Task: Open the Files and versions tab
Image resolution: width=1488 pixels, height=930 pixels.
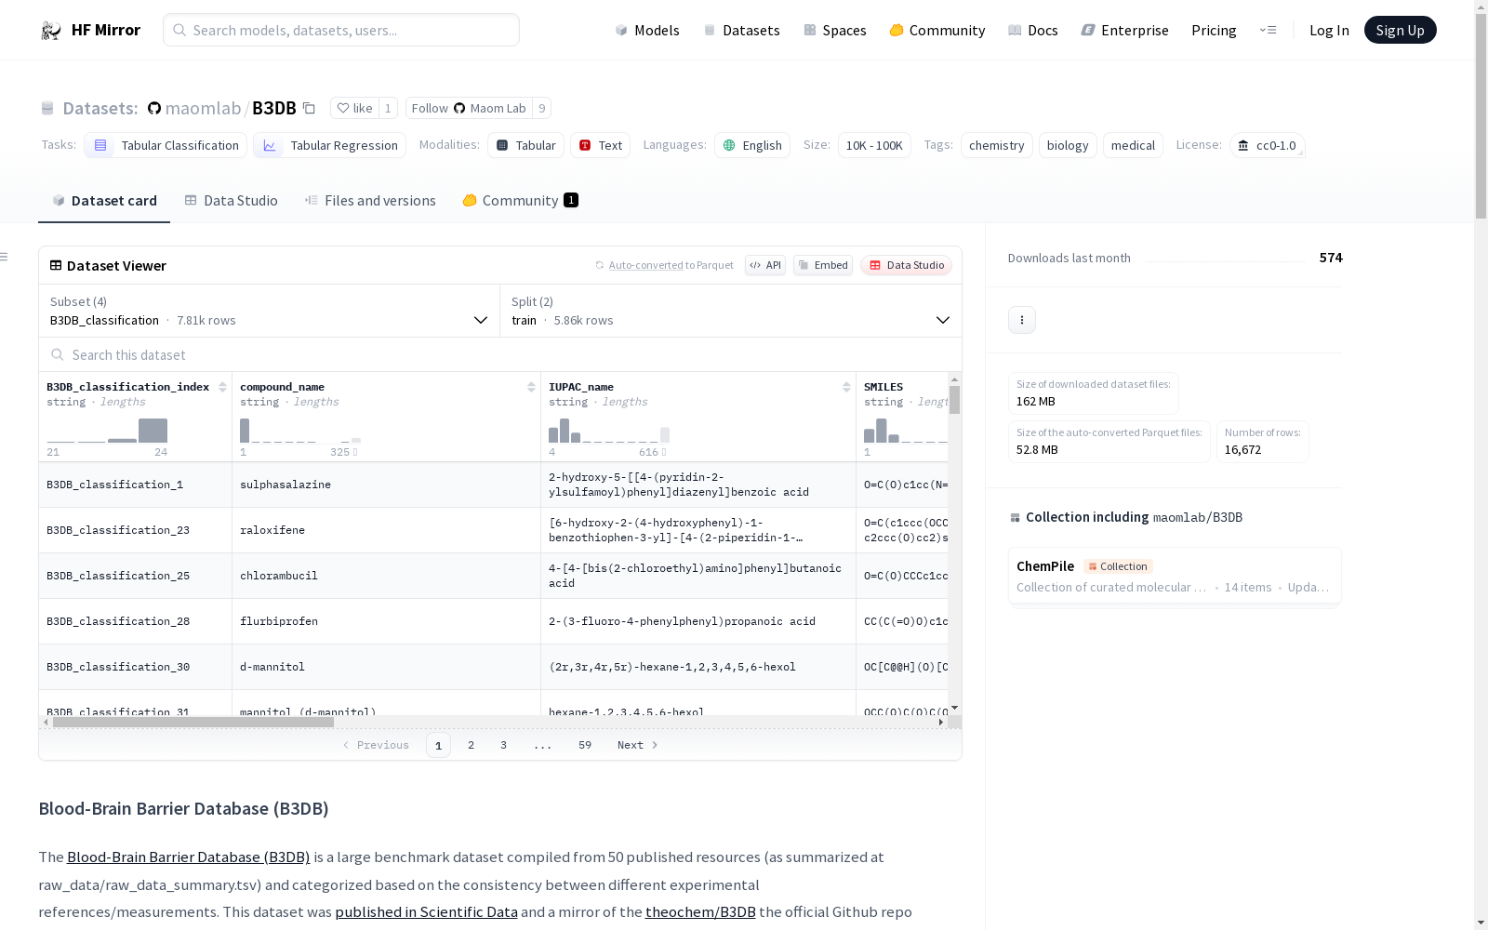Action: click(x=370, y=201)
